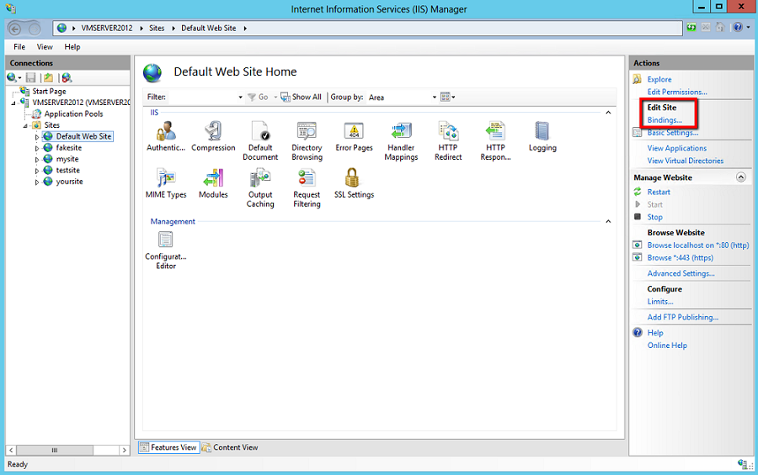
Task: Select the testsite tree item
Action: [69, 170]
